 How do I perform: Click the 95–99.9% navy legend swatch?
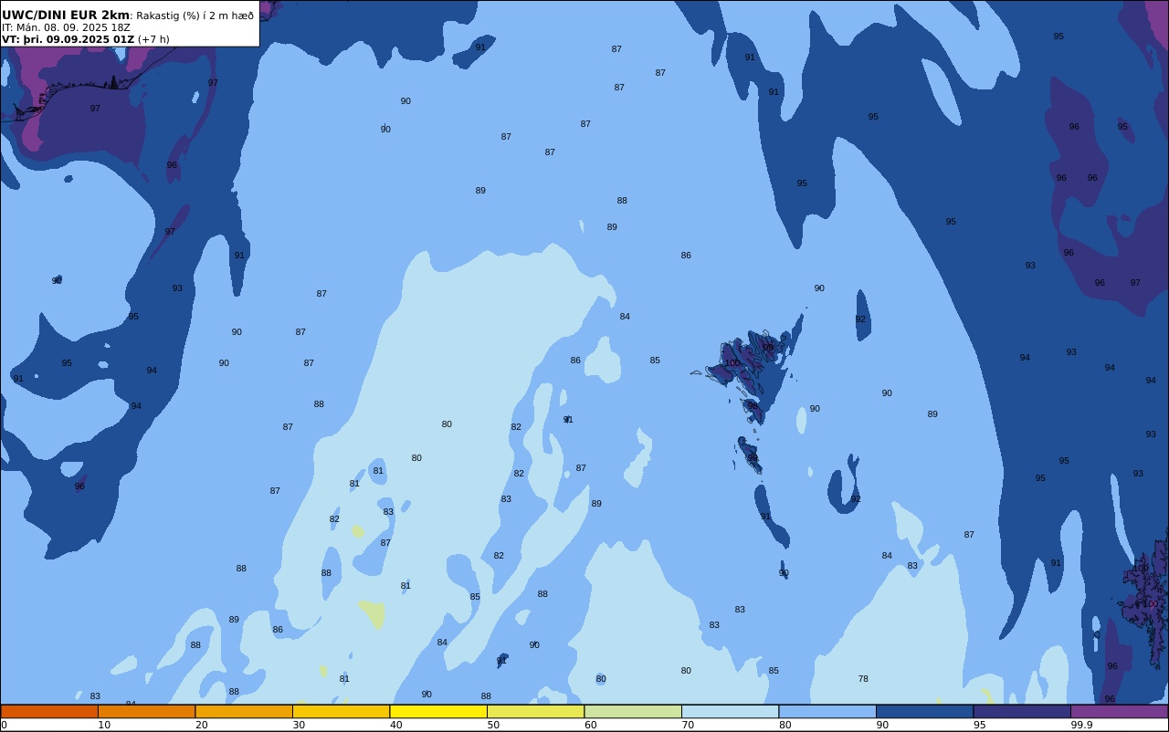[x=1022, y=711]
